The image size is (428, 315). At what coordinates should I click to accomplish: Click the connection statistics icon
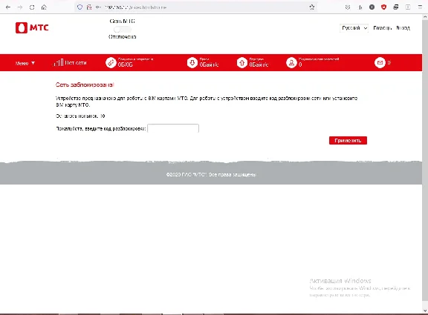click(111, 62)
